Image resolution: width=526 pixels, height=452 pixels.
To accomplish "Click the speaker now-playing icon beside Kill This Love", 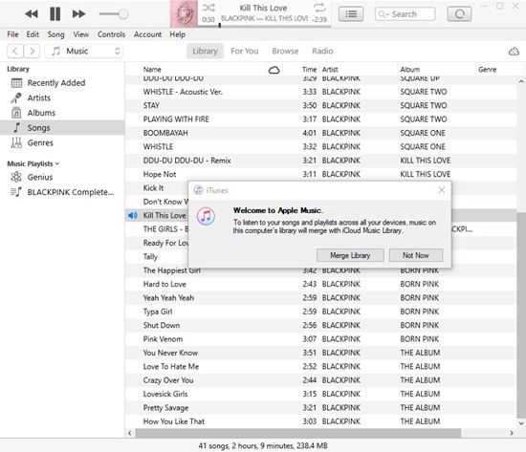I will pyautogui.click(x=133, y=216).
